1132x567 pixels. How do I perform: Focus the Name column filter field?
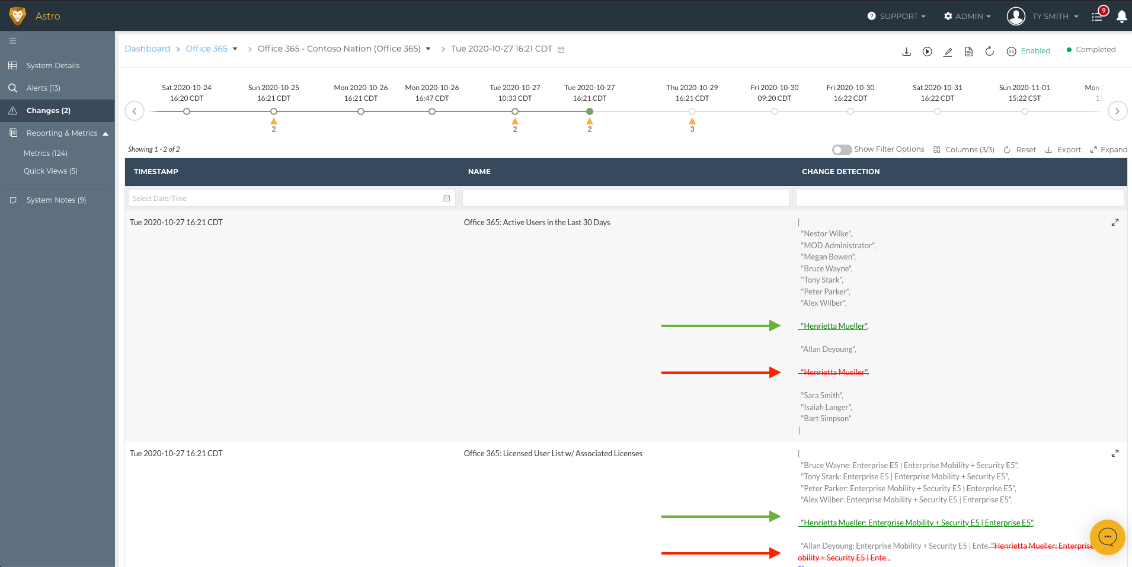(x=625, y=198)
